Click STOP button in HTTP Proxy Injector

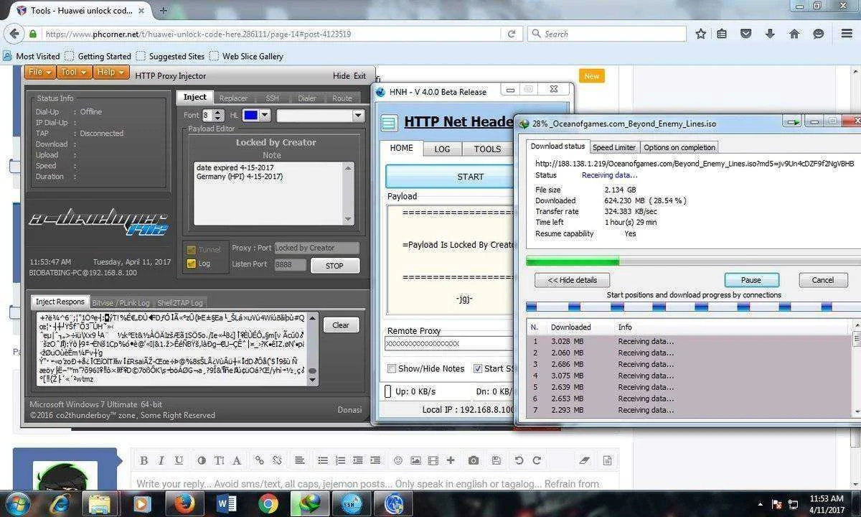point(335,265)
